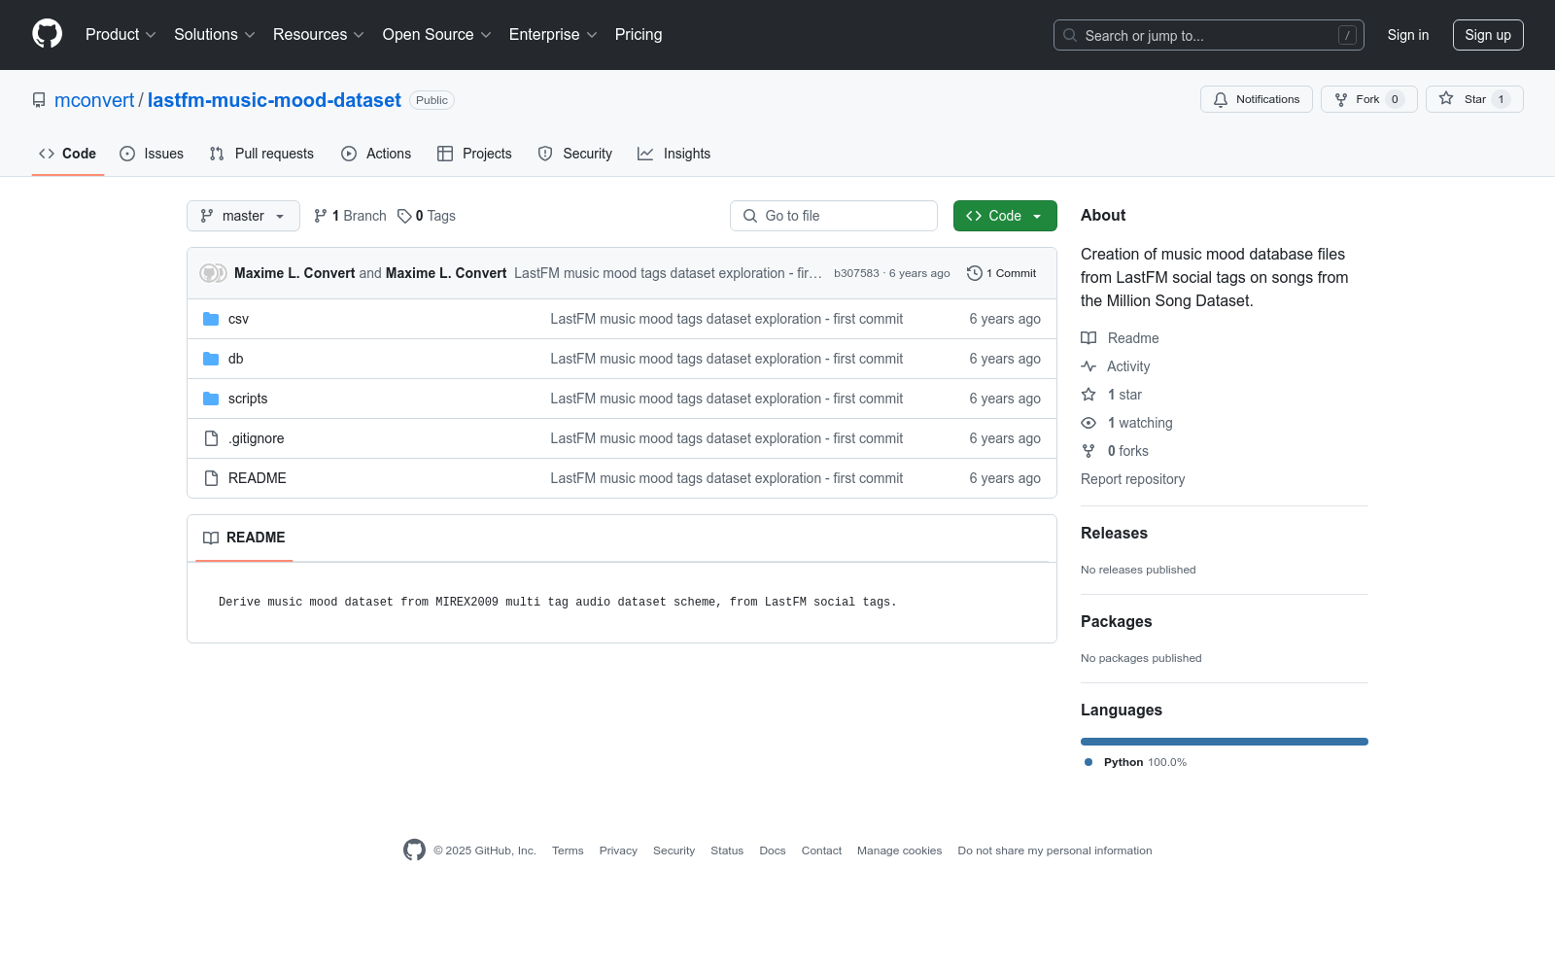Click the fork icon beside 0 forks
The width and height of the screenshot is (1555, 972).
1088,451
